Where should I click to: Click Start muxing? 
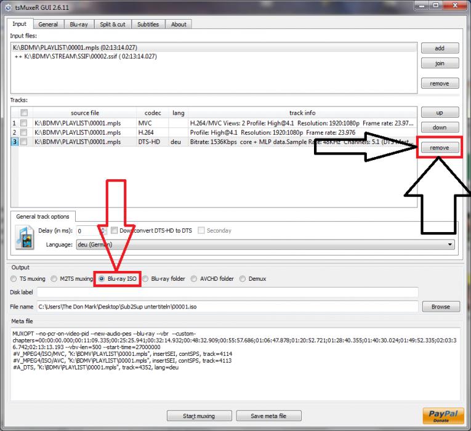coord(199,416)
